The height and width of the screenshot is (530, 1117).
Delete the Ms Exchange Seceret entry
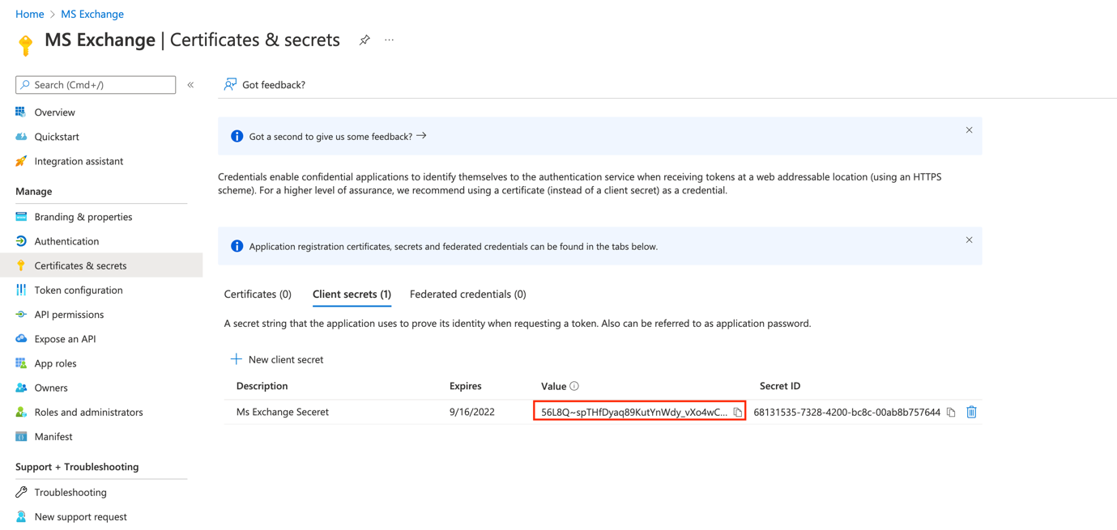point(971,413)
